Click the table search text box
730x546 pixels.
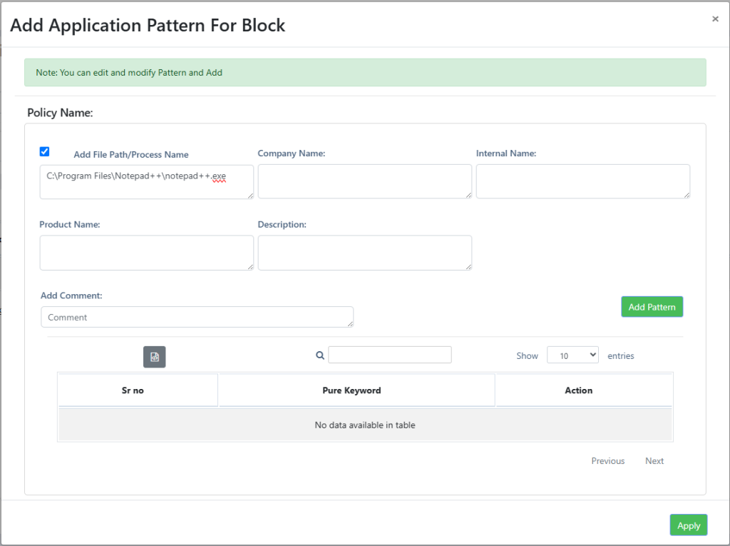tap(389, 355)
